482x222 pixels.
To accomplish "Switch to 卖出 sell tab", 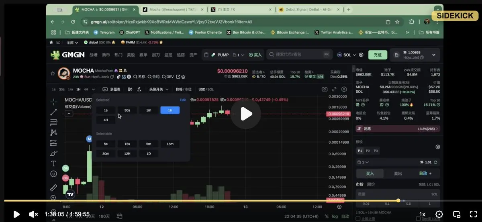I will pos(398,173).
